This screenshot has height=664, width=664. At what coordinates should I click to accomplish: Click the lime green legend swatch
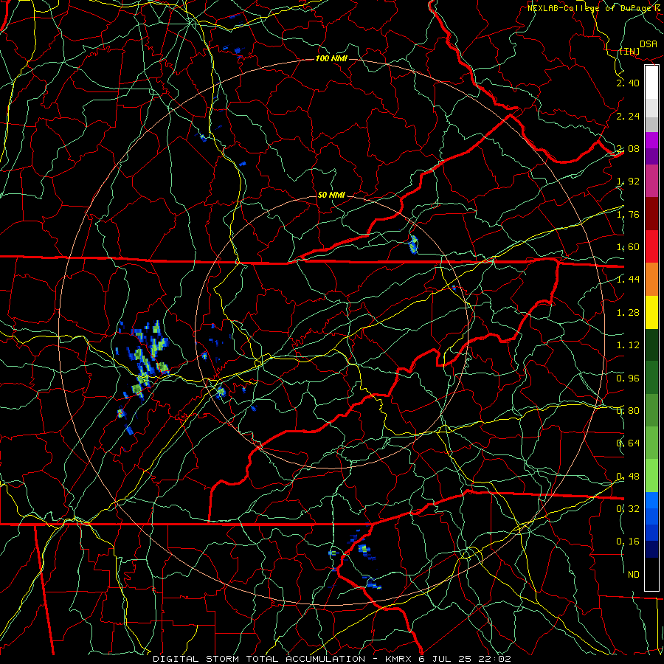651,476
